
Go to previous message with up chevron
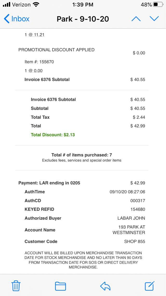tap(136, 19)
